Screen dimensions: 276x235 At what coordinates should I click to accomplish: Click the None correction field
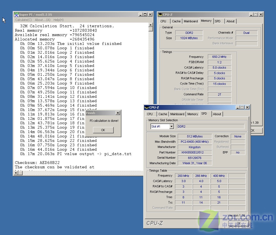[238, 136]
